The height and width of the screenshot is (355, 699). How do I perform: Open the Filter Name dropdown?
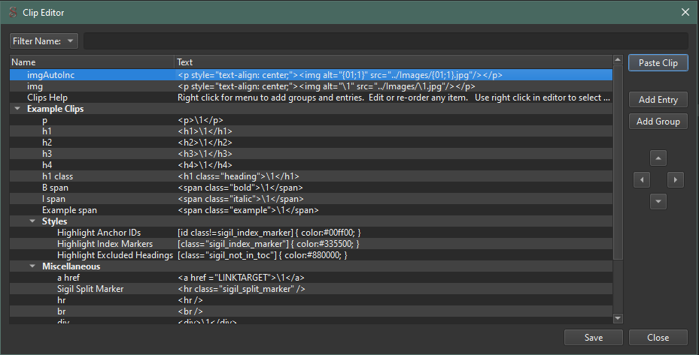[x=44, y=41]
